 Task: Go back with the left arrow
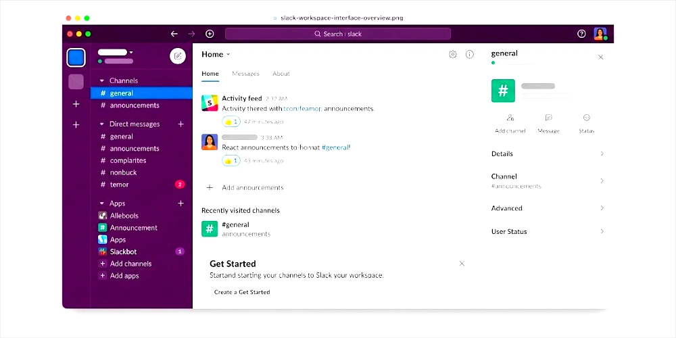coord(174,34)
